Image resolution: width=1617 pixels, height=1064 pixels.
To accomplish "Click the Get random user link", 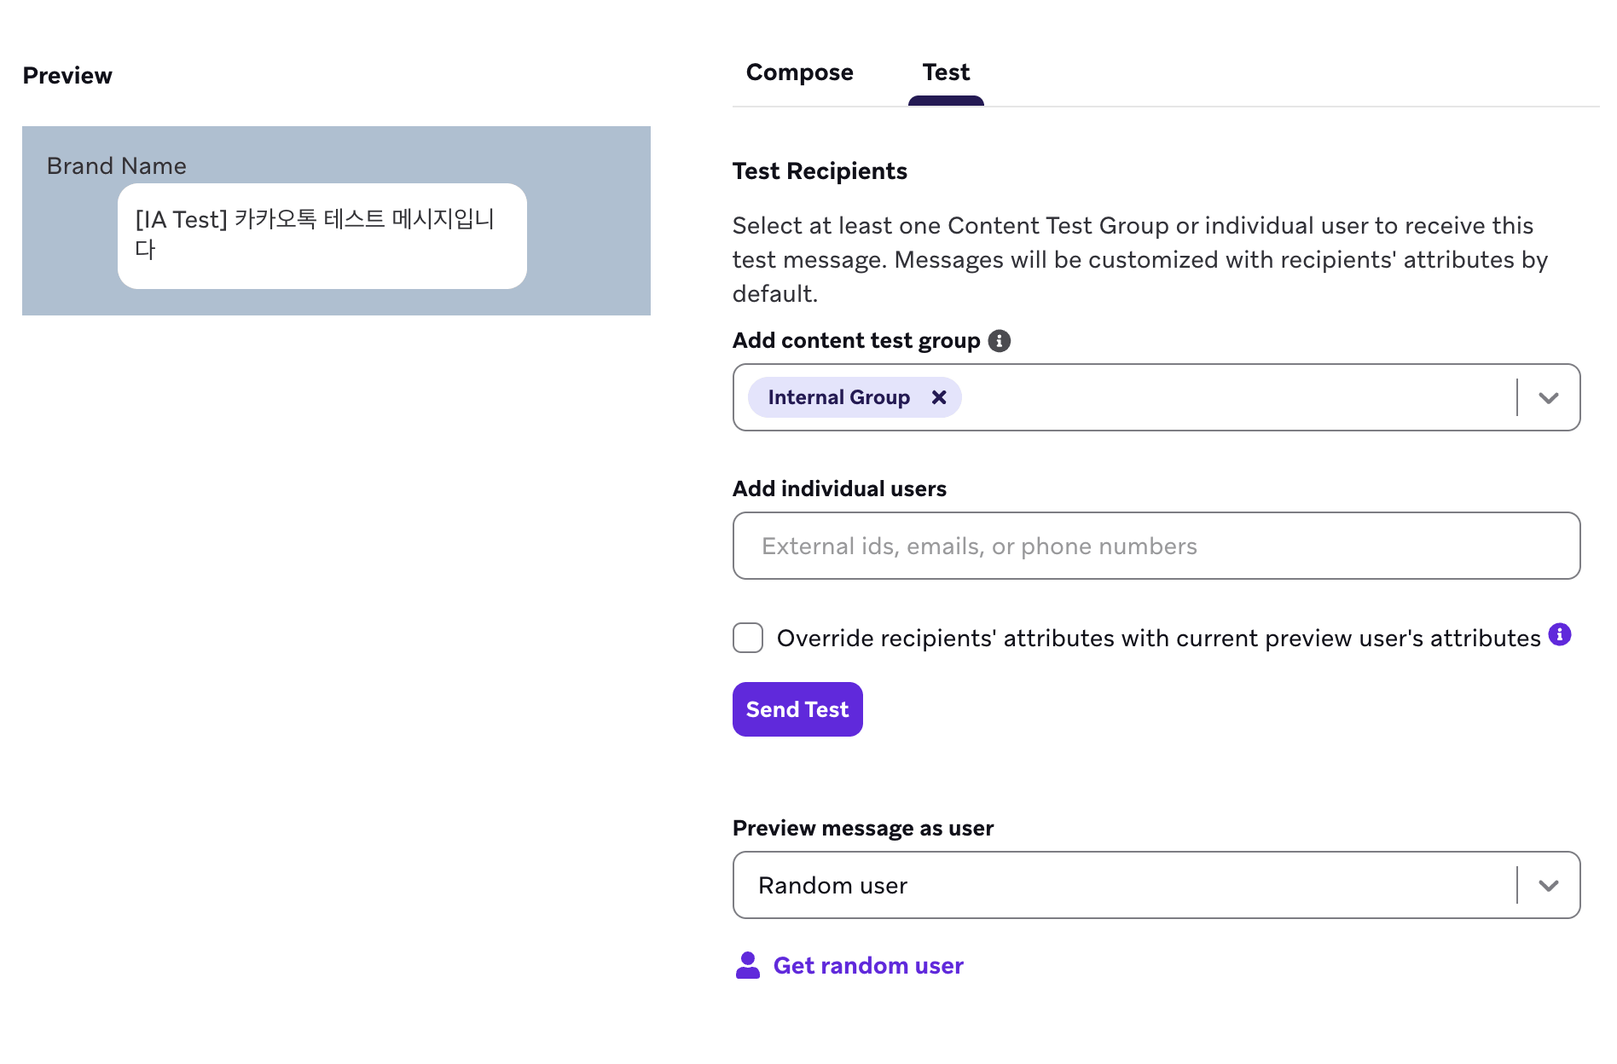I will (x=867, y=965).
